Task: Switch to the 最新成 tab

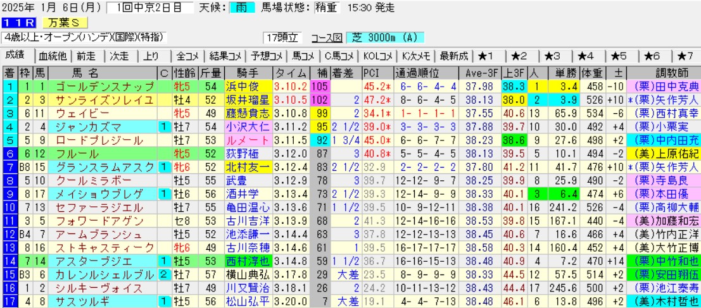Action: pos(453,56)
